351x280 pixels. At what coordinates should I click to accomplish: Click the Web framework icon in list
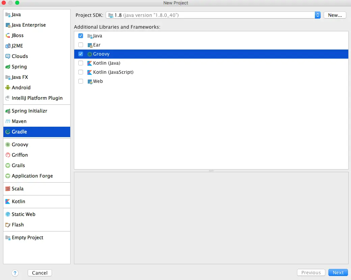[x=90, y=82]
